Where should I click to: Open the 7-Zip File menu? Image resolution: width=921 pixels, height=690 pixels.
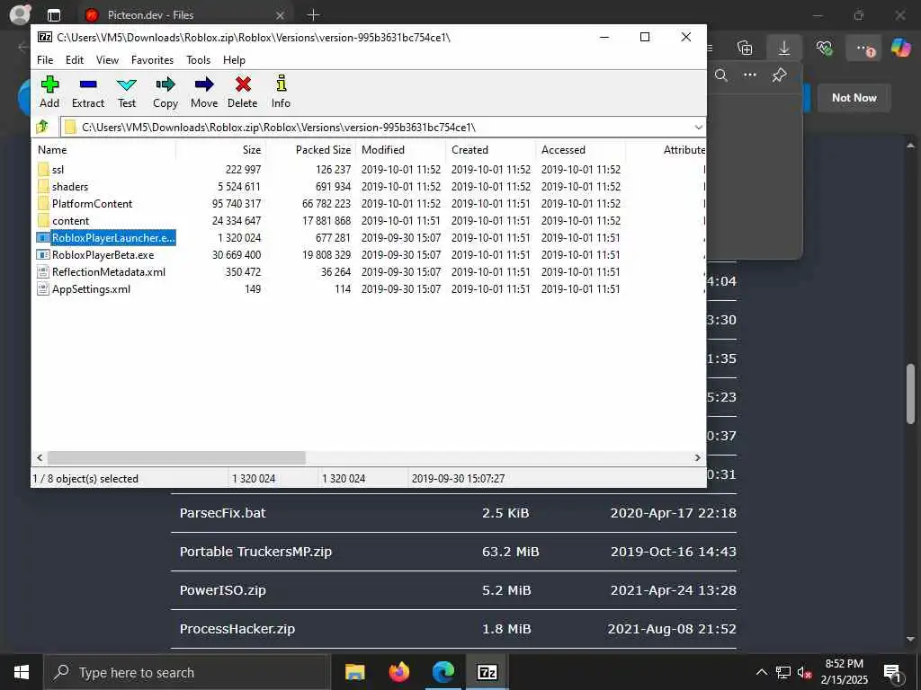pos(45,60)
